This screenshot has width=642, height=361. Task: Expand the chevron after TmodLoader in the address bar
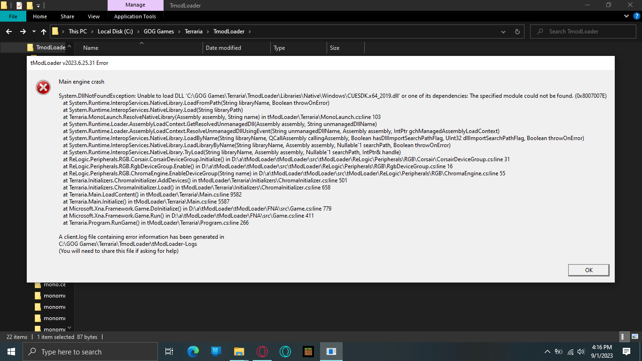250,31
